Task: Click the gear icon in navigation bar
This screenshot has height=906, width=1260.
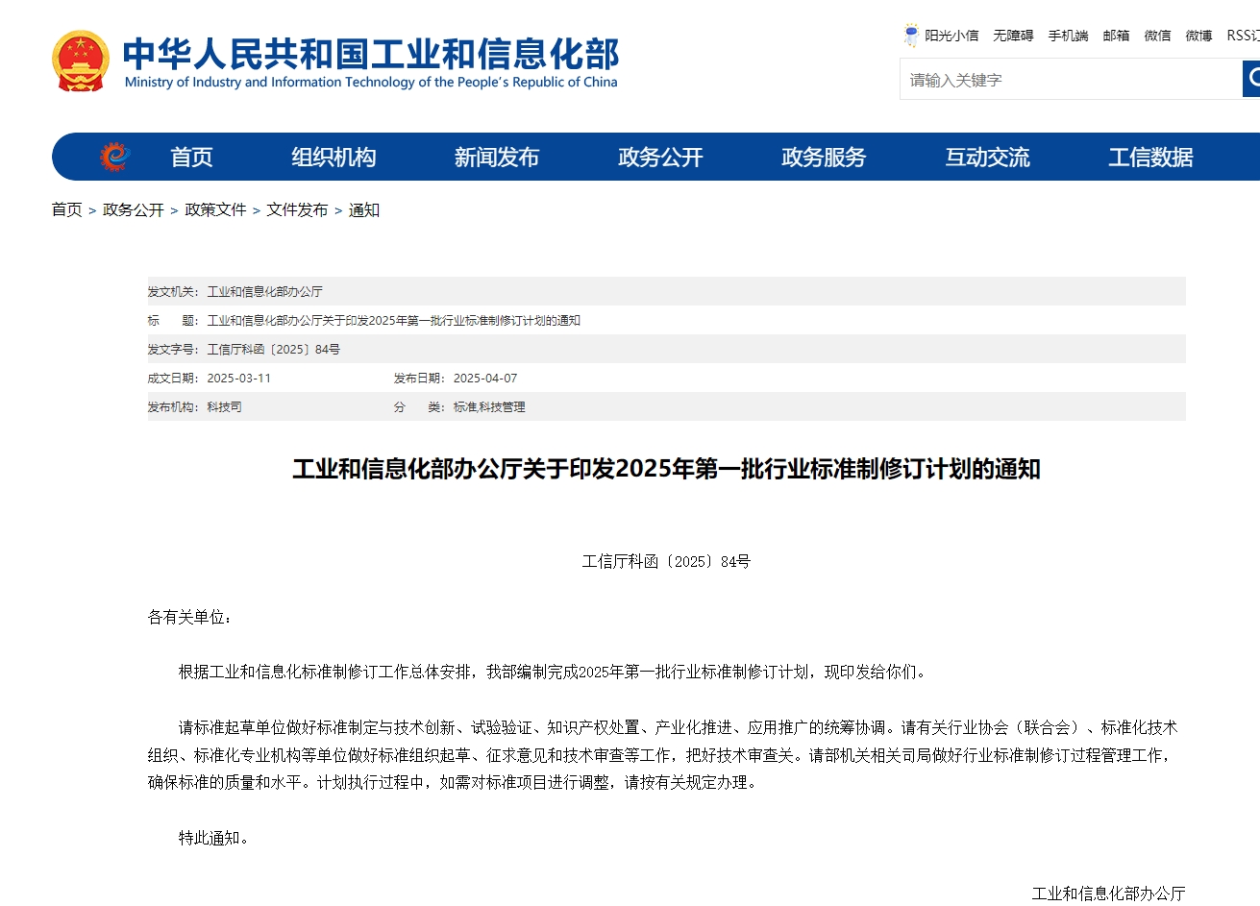Action: pyautogui.click(x=114, y=157)
